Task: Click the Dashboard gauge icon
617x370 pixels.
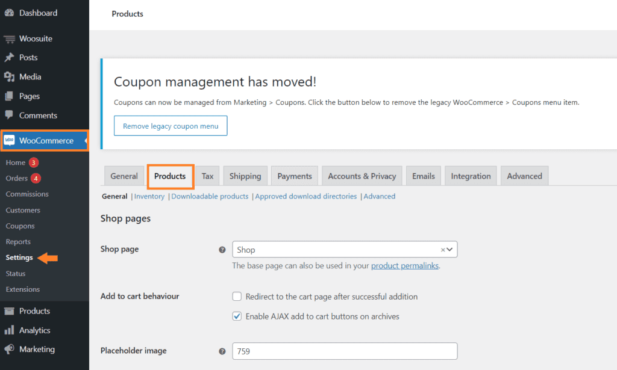Action: tap(9, 13)
